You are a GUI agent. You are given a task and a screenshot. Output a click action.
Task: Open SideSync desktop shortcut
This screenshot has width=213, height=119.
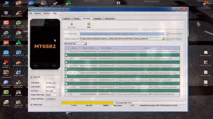31,4
